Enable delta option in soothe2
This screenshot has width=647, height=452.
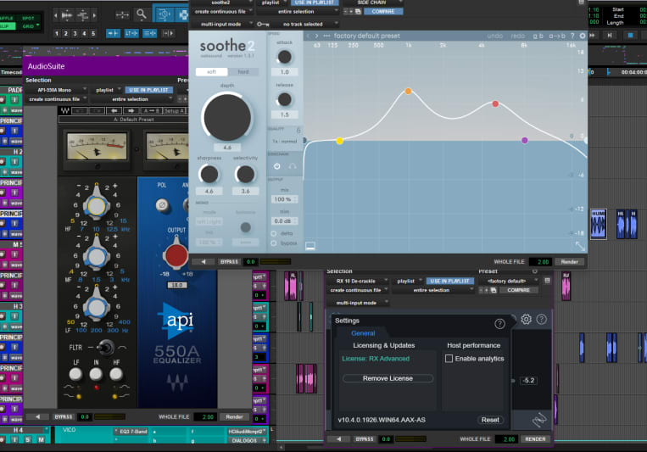point(274,234)
